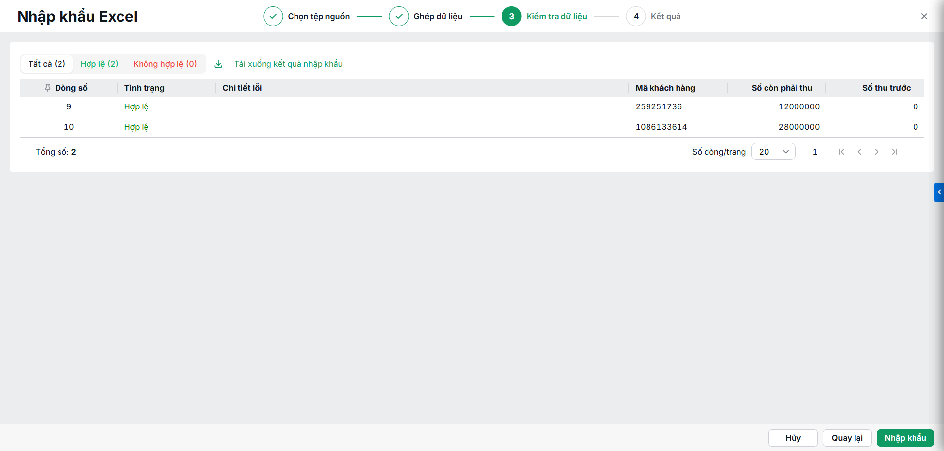The height and width of the screenshot is (451, 944).
Task: Click current page number 1 in pagination
Action: [815, 152]
